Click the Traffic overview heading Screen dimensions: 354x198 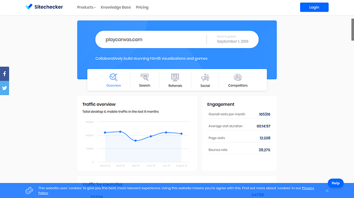pos(99,104)
